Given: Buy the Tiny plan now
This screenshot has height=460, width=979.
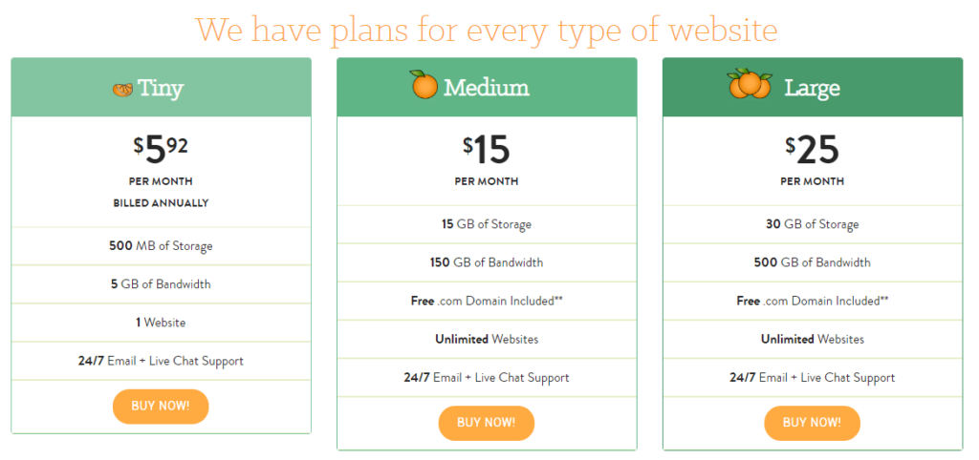Looking at the screenshot, I should 161,407.
